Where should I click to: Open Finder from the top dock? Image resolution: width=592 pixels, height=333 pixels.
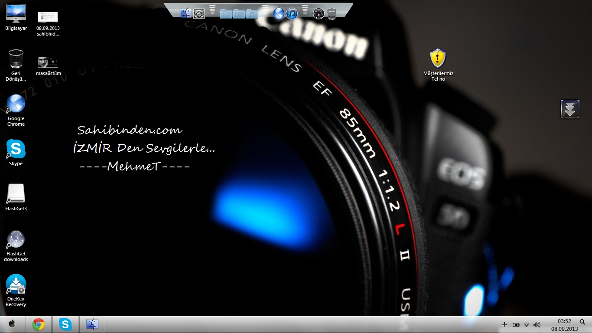(x=186, y=13)
